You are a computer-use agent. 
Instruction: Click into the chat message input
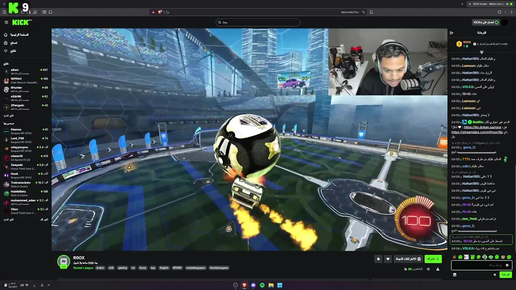click(482, 265)
